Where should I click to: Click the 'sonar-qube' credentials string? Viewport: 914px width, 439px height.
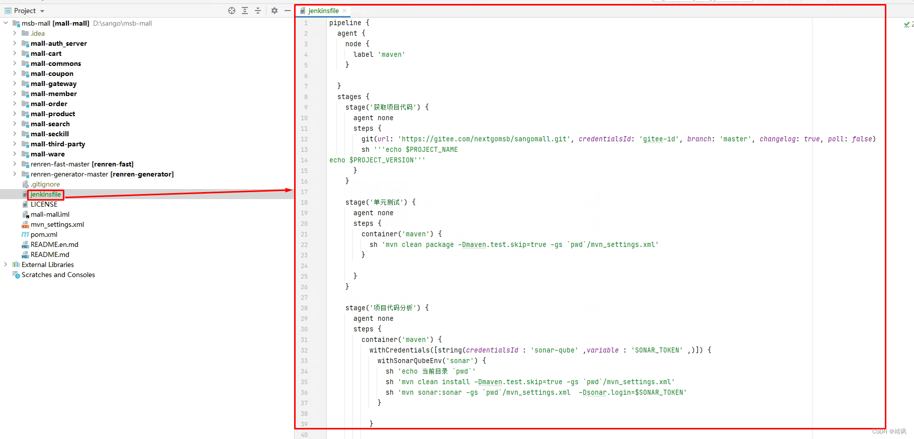[554, 350]
